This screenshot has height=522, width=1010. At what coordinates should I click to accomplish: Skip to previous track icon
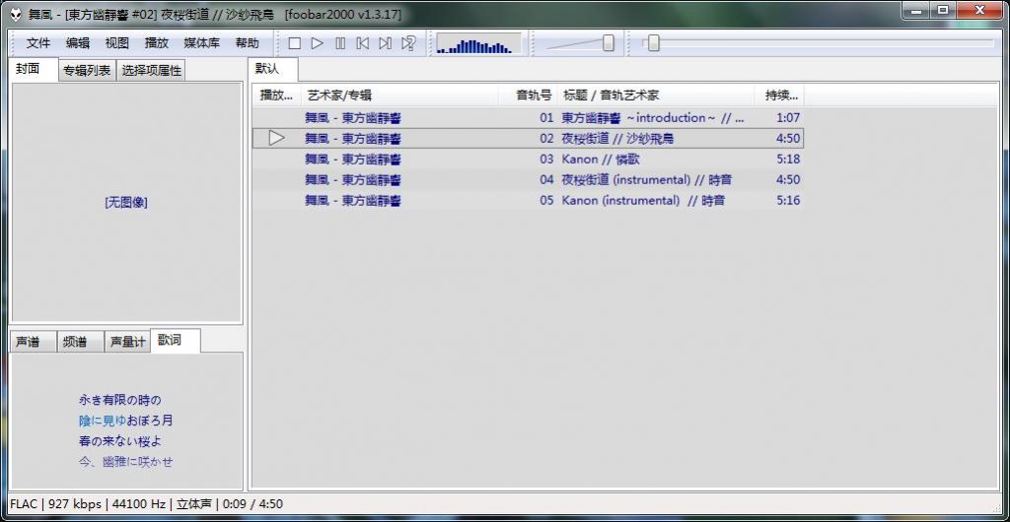(363, 43)
